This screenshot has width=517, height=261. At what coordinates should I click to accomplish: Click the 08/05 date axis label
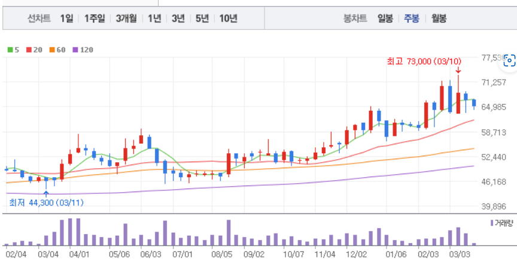[x=222, y=255]
